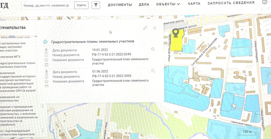Expand the ОБЪЕКТЫ dropdown menu
Image resolution: width=271 pixels, height=139 pixels.
[x=168, y=4]
